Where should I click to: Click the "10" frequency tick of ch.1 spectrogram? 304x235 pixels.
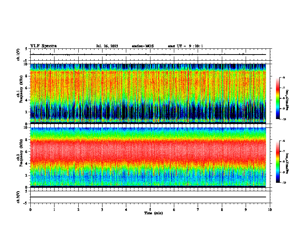coord(26,64)
